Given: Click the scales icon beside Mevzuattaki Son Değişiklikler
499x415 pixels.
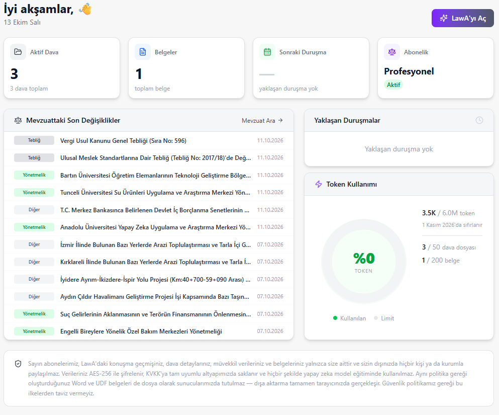Looking at the screenshot, I should coord(18,120).
